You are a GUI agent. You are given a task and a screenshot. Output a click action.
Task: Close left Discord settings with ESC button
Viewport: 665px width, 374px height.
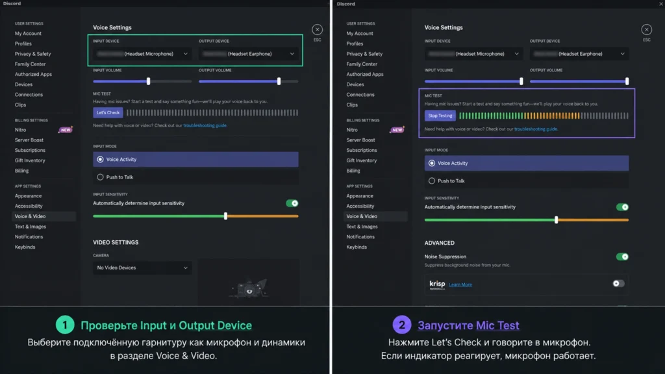point(317,29)
